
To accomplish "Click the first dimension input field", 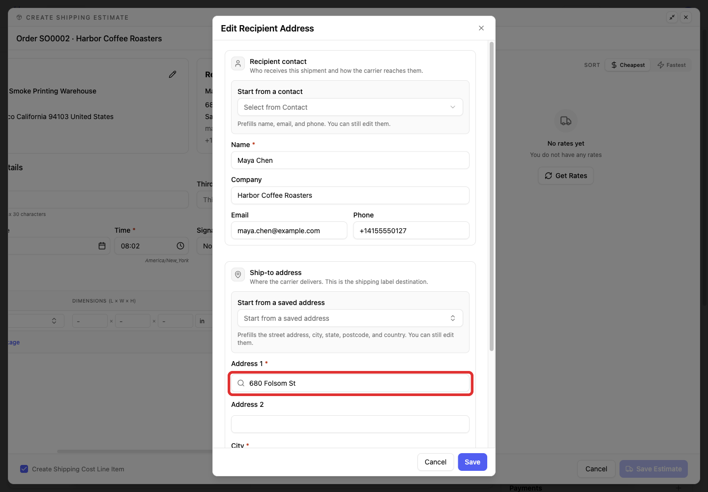I will click(x=90, y=321).
